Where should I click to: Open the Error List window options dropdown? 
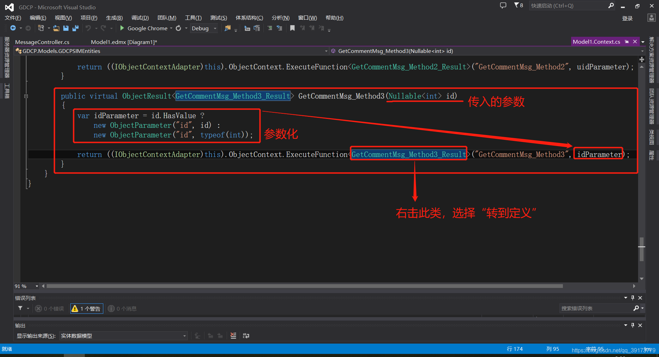(x=625, y=298)
